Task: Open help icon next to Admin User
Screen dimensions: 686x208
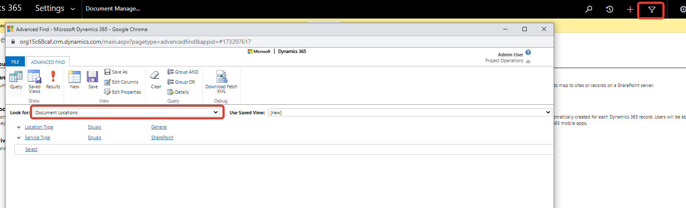Action: [528, 53]
